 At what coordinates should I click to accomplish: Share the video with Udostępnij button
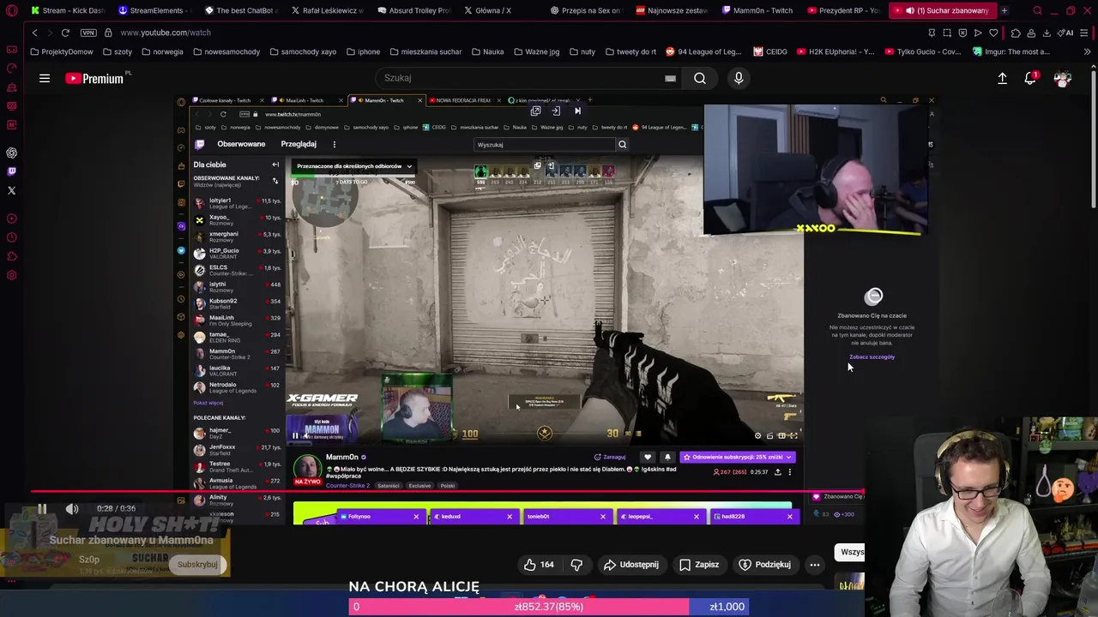pyautogui.click(x=631, y=565)
